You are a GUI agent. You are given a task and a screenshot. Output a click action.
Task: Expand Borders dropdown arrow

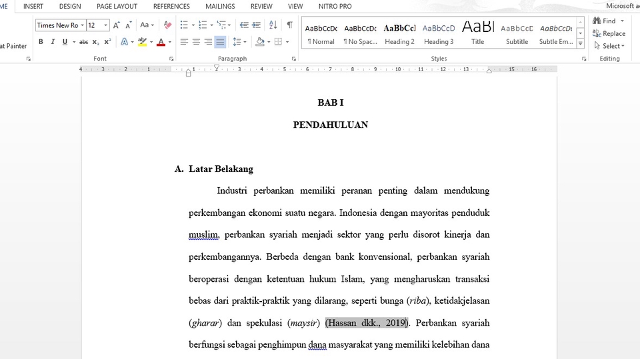click(287, 42)
